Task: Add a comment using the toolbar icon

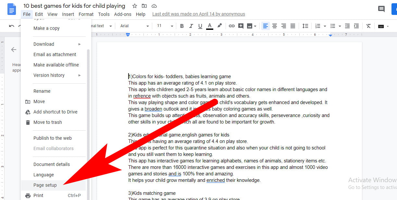Action: (x=241, y=26)
